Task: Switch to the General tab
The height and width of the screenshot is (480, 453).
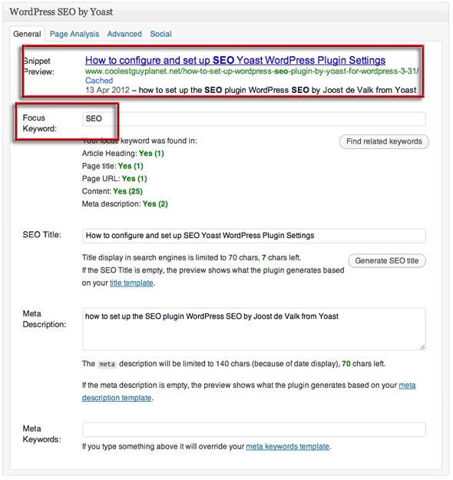Action: pos(27,34)
